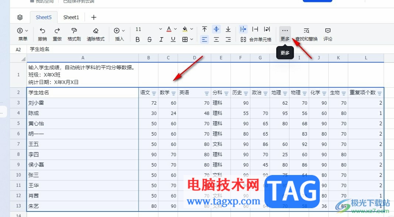Align text right
Screen dimensions: 394x217
(x=228, y=39)
